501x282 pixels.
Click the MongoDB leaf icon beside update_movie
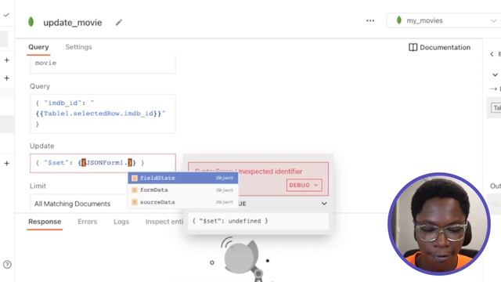pyautogui.click(x=31, y=22)
